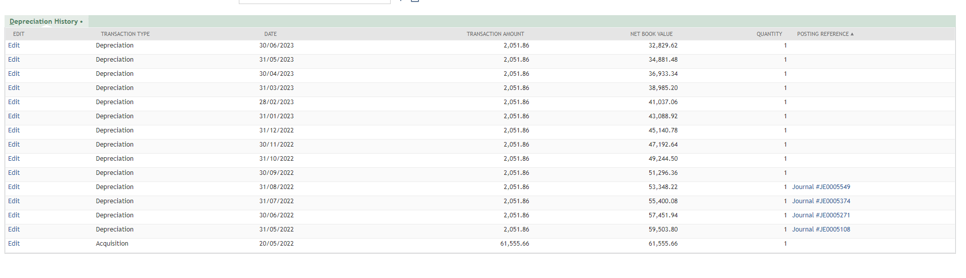This screenshot has height=278, width=966.
Task: Click quantity 1 in the Acquisition row
Action: pos(785,244)
